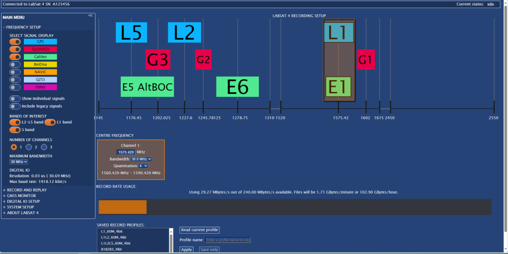The height and width of the screenshot is (254, 508).
Task: Expand Record and Replay menu
Action: [24, 190]
